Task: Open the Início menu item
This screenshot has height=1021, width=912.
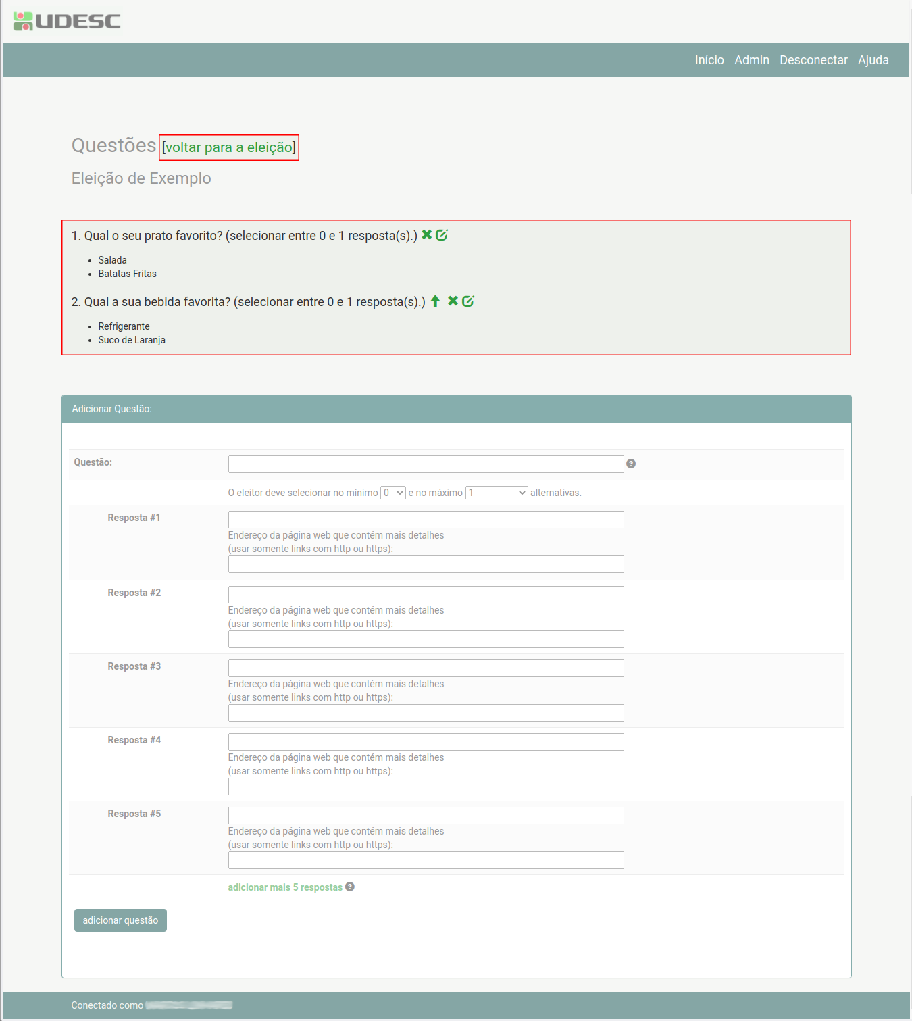Action: tap(709, 60)
